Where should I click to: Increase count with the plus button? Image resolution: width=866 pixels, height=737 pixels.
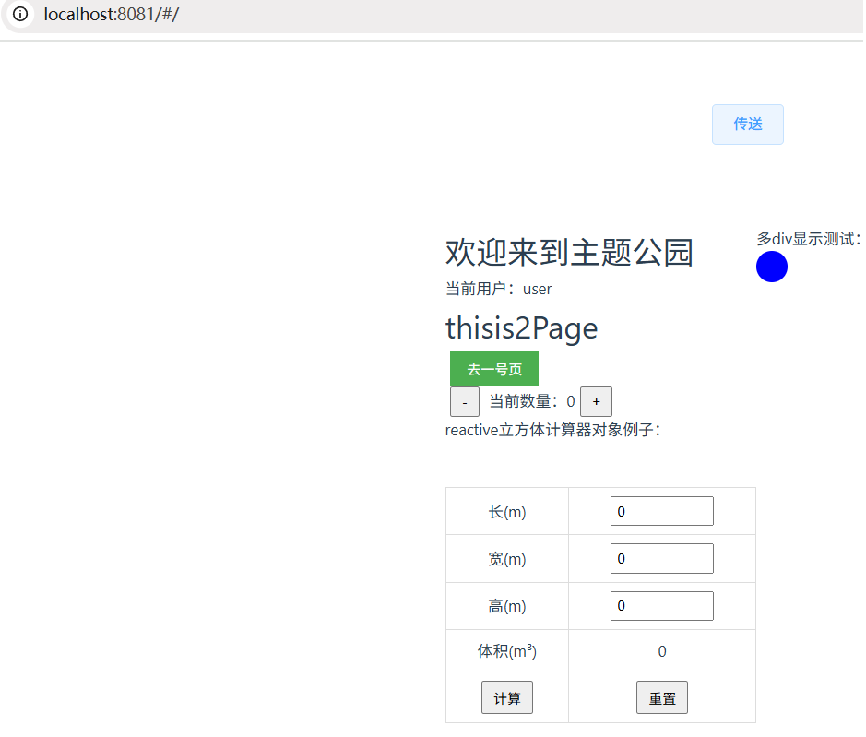coord(596,401)
